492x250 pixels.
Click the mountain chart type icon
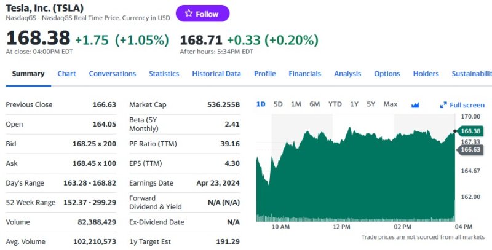pos(415,104)
